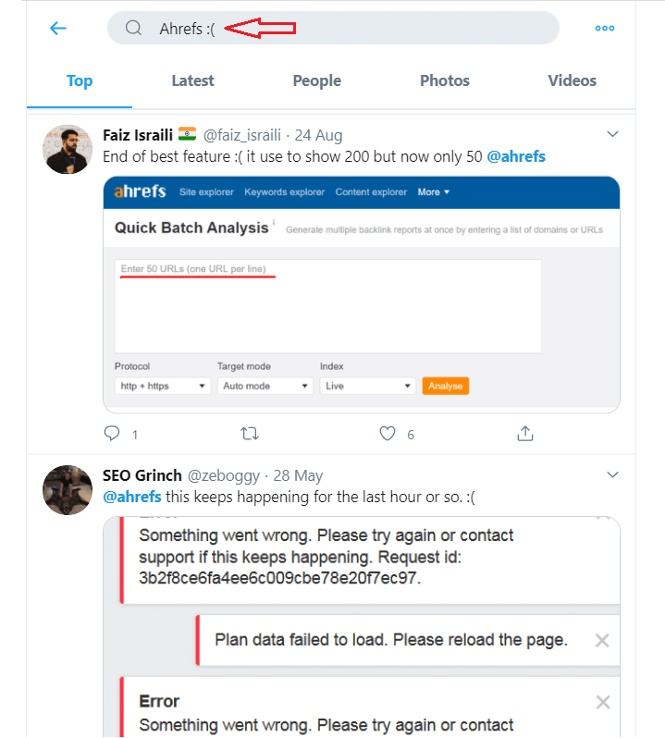Open the Index Live dropdown

click(x=367, y=386)
